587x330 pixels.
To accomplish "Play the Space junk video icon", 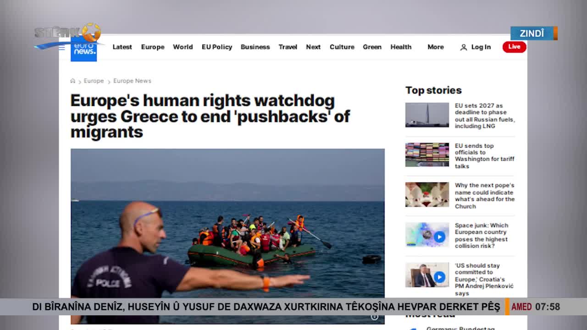I will click(439, 237).
